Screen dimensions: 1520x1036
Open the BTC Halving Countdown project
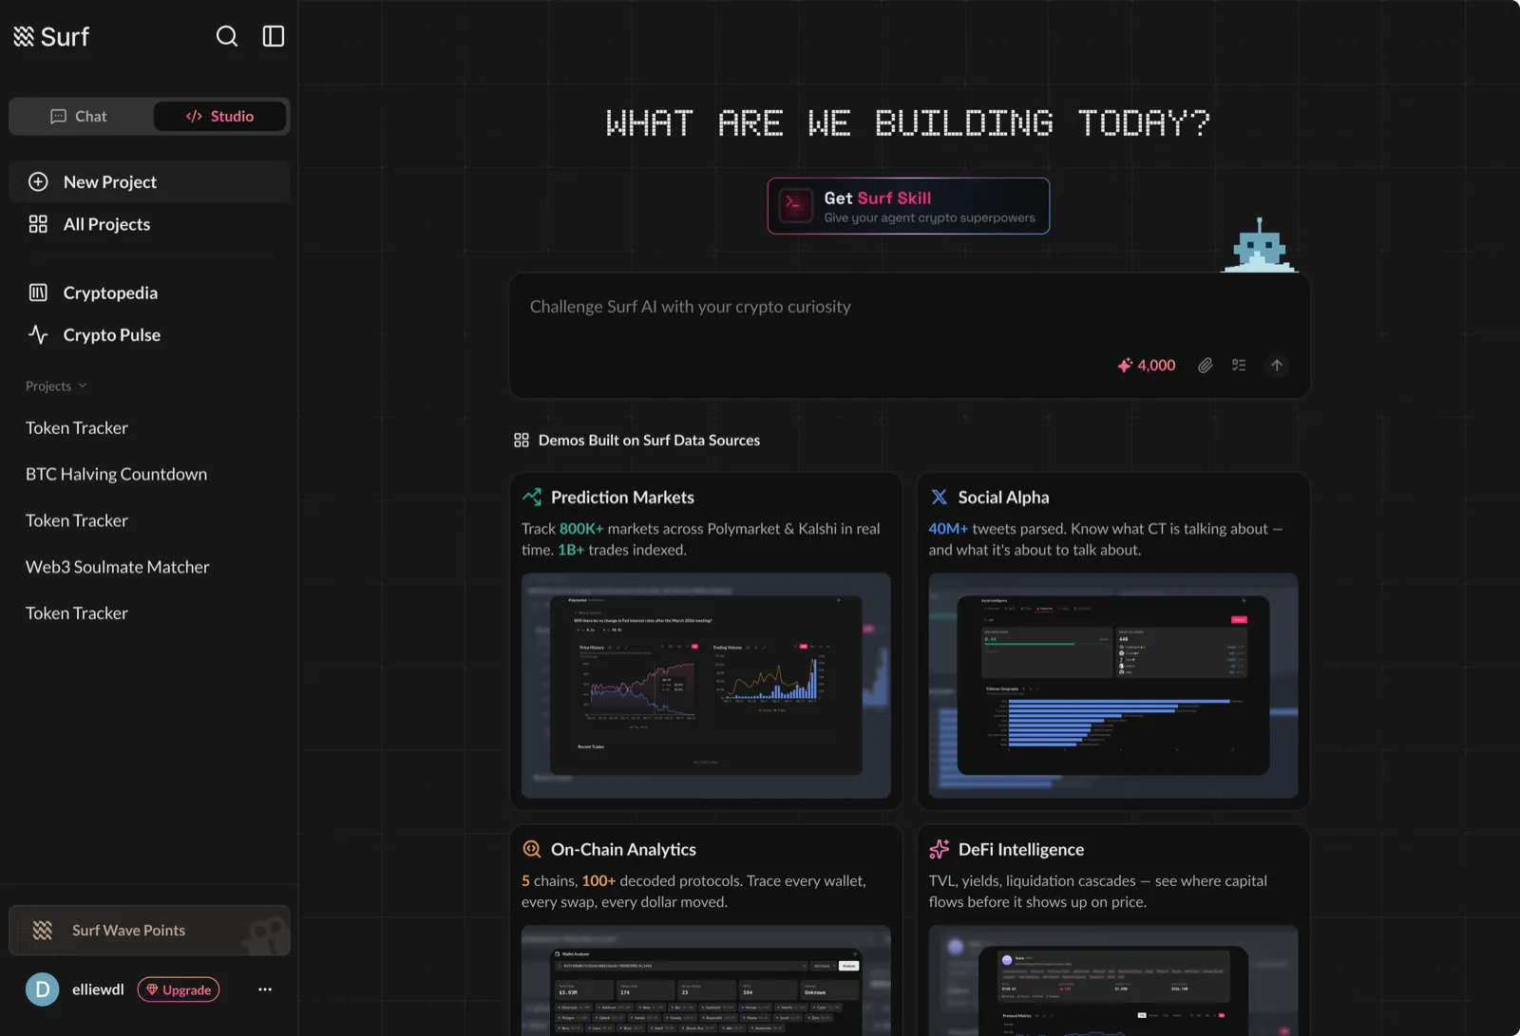tap(116, 474)
